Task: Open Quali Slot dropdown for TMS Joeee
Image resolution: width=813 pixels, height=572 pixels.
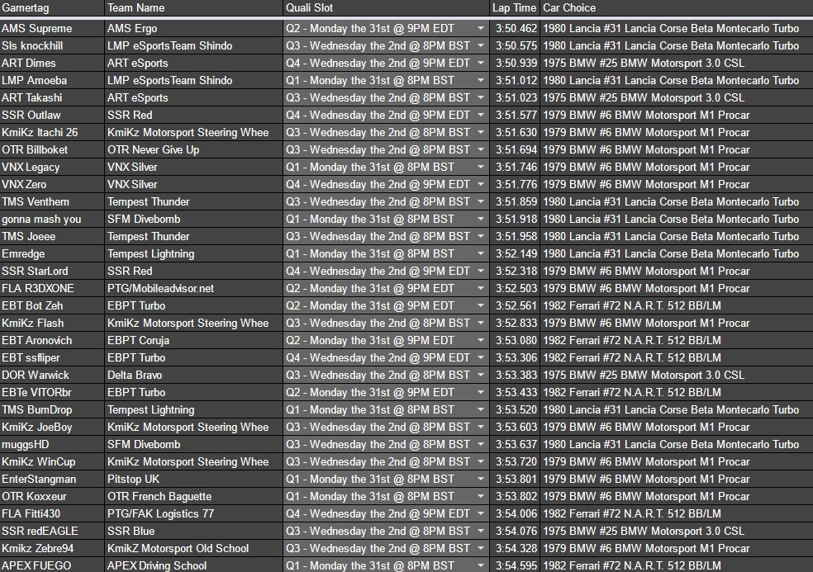Action: (481, 236)
